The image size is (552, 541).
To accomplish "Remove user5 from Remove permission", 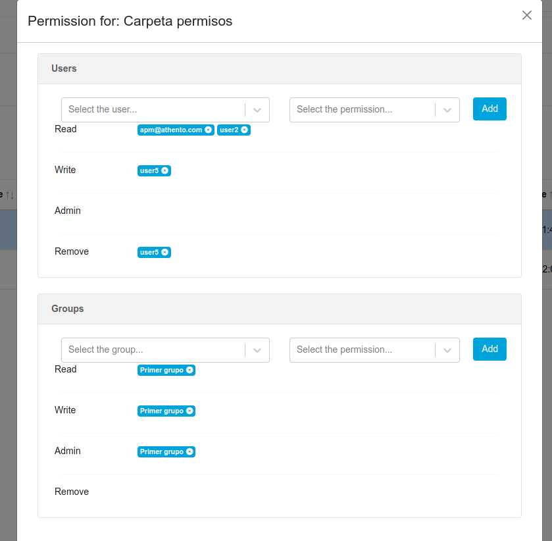I will point(165,252).
